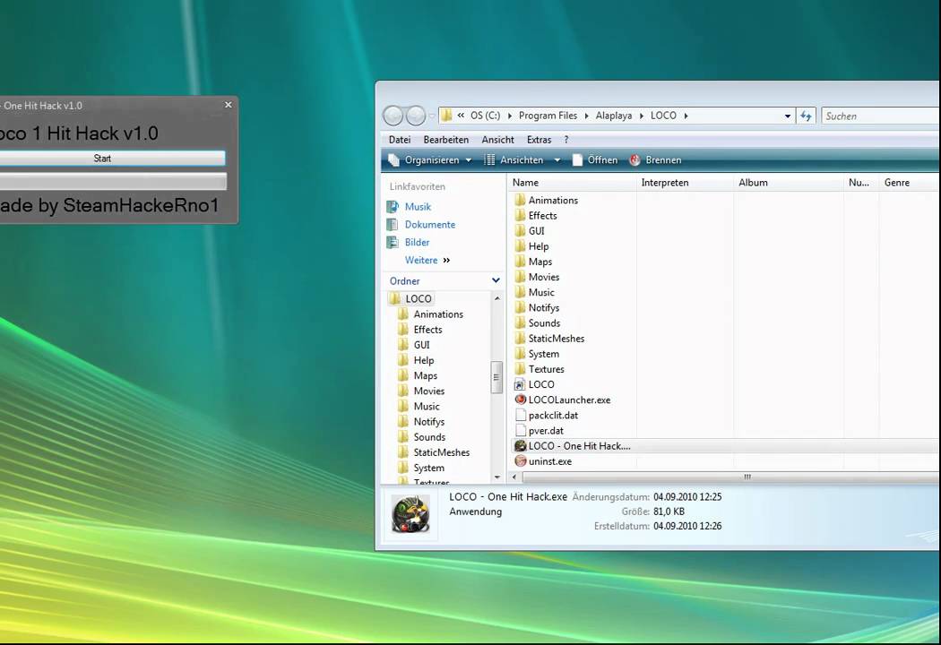
Task: Select the Sounds folder icon in file list
Action: (x=521, y=322)
